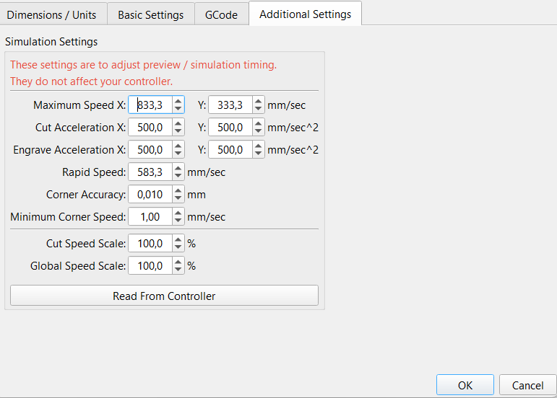This screenshot has width=557, height=398.
Task: Increase Minimum Corner Speed with up arrow
Action: click(178, 213)
